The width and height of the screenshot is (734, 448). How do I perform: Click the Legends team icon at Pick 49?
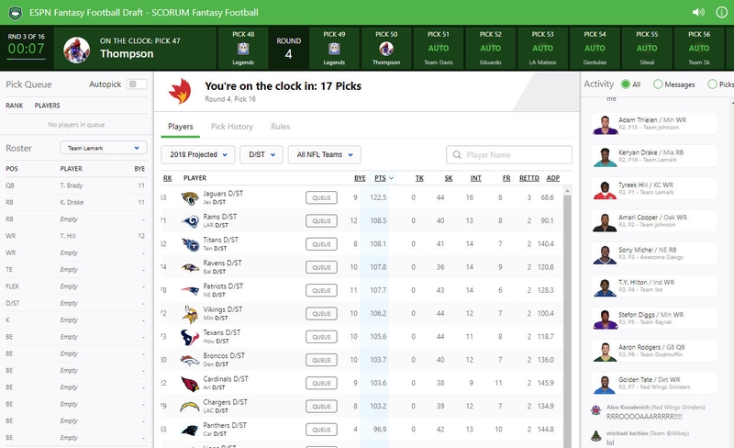(x=334, y=49)
